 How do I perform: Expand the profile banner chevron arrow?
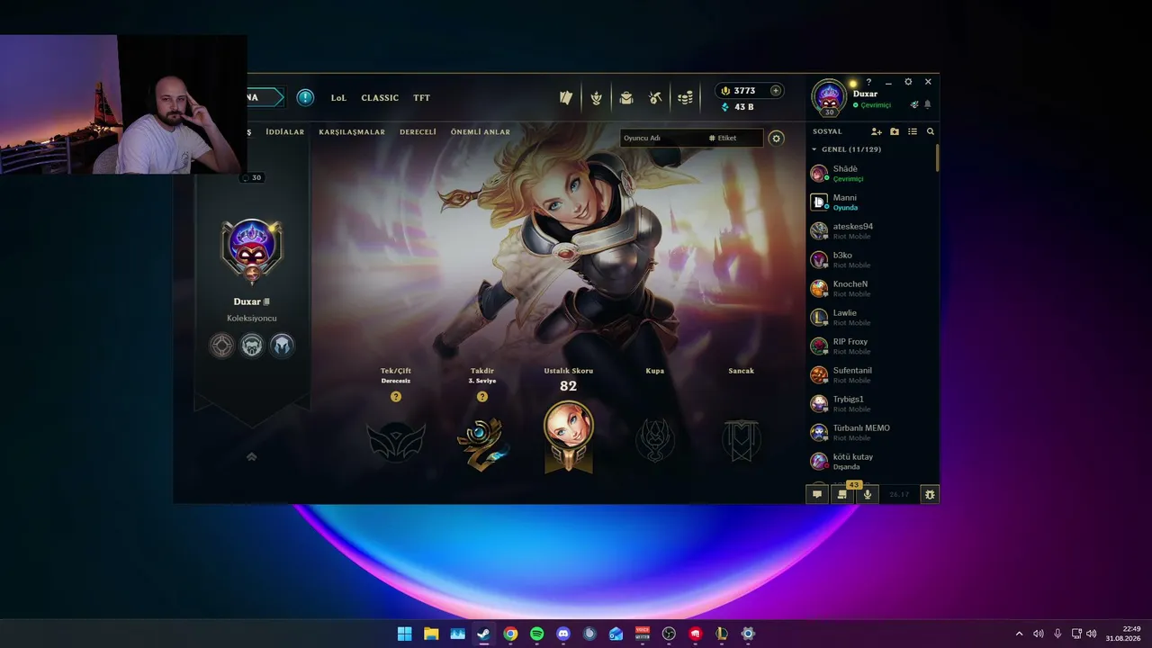point(252,457)
